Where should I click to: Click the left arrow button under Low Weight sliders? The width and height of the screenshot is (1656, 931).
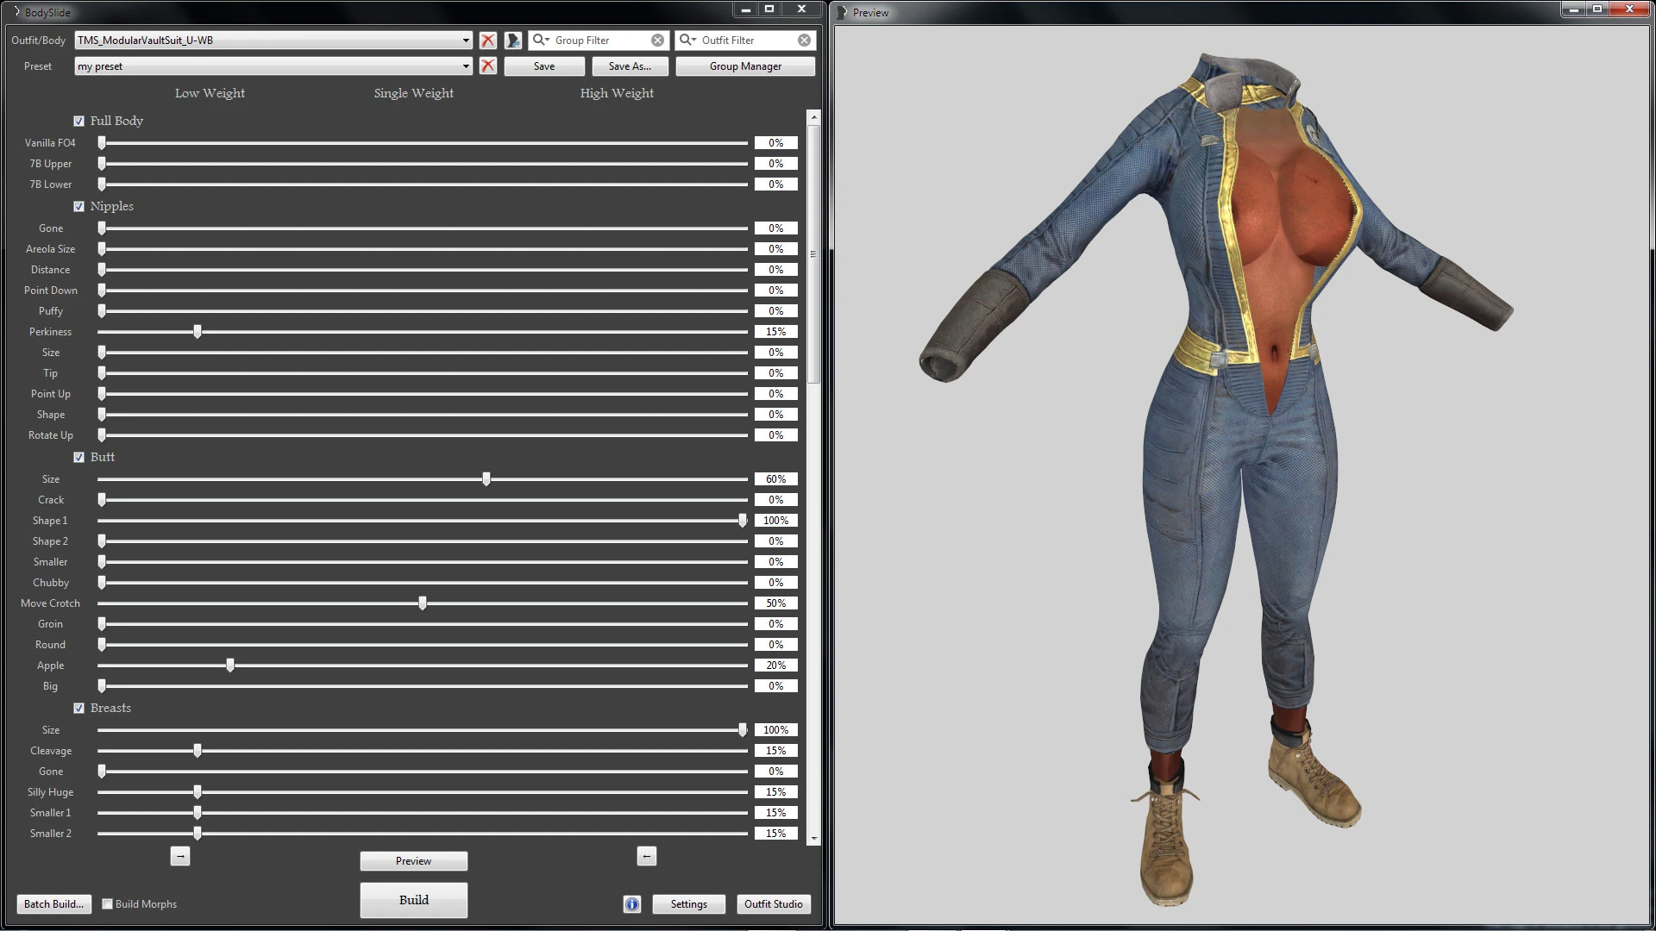[179, 856]
